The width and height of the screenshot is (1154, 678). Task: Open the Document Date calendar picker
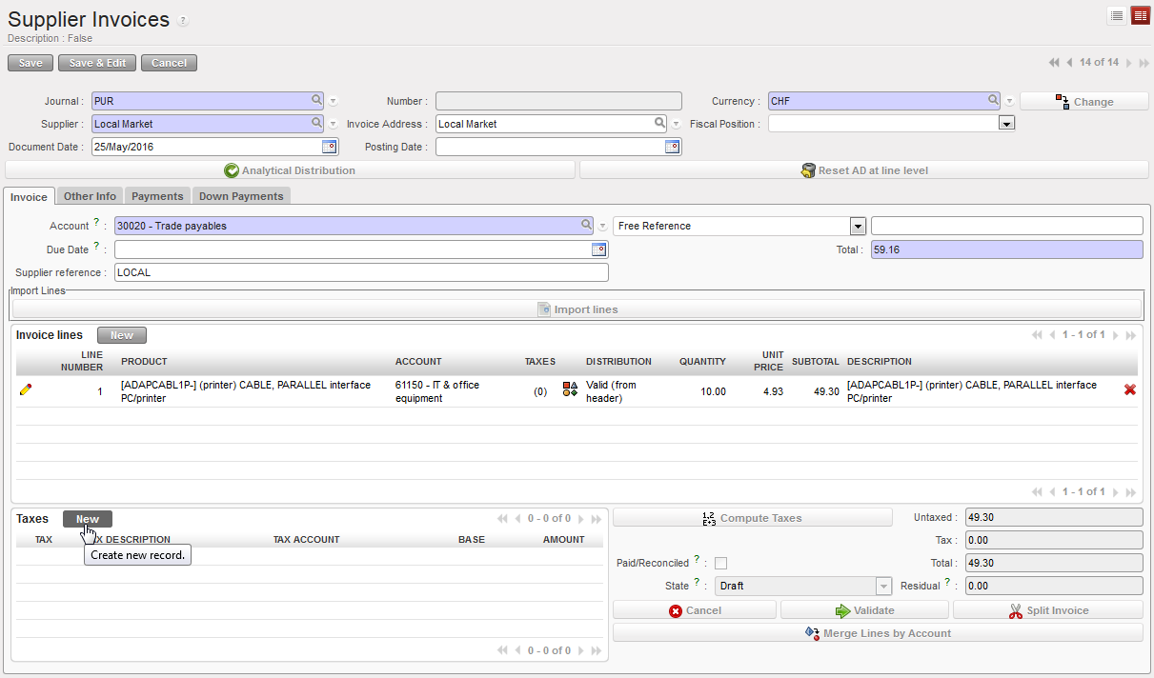(x=329, y=147)
